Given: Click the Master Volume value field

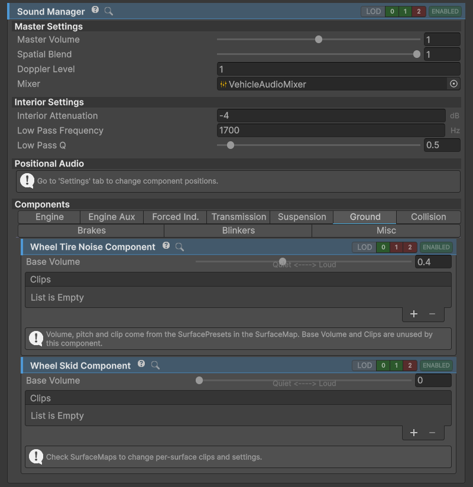Looking at the screenshot, I should [x=442, y=40].
